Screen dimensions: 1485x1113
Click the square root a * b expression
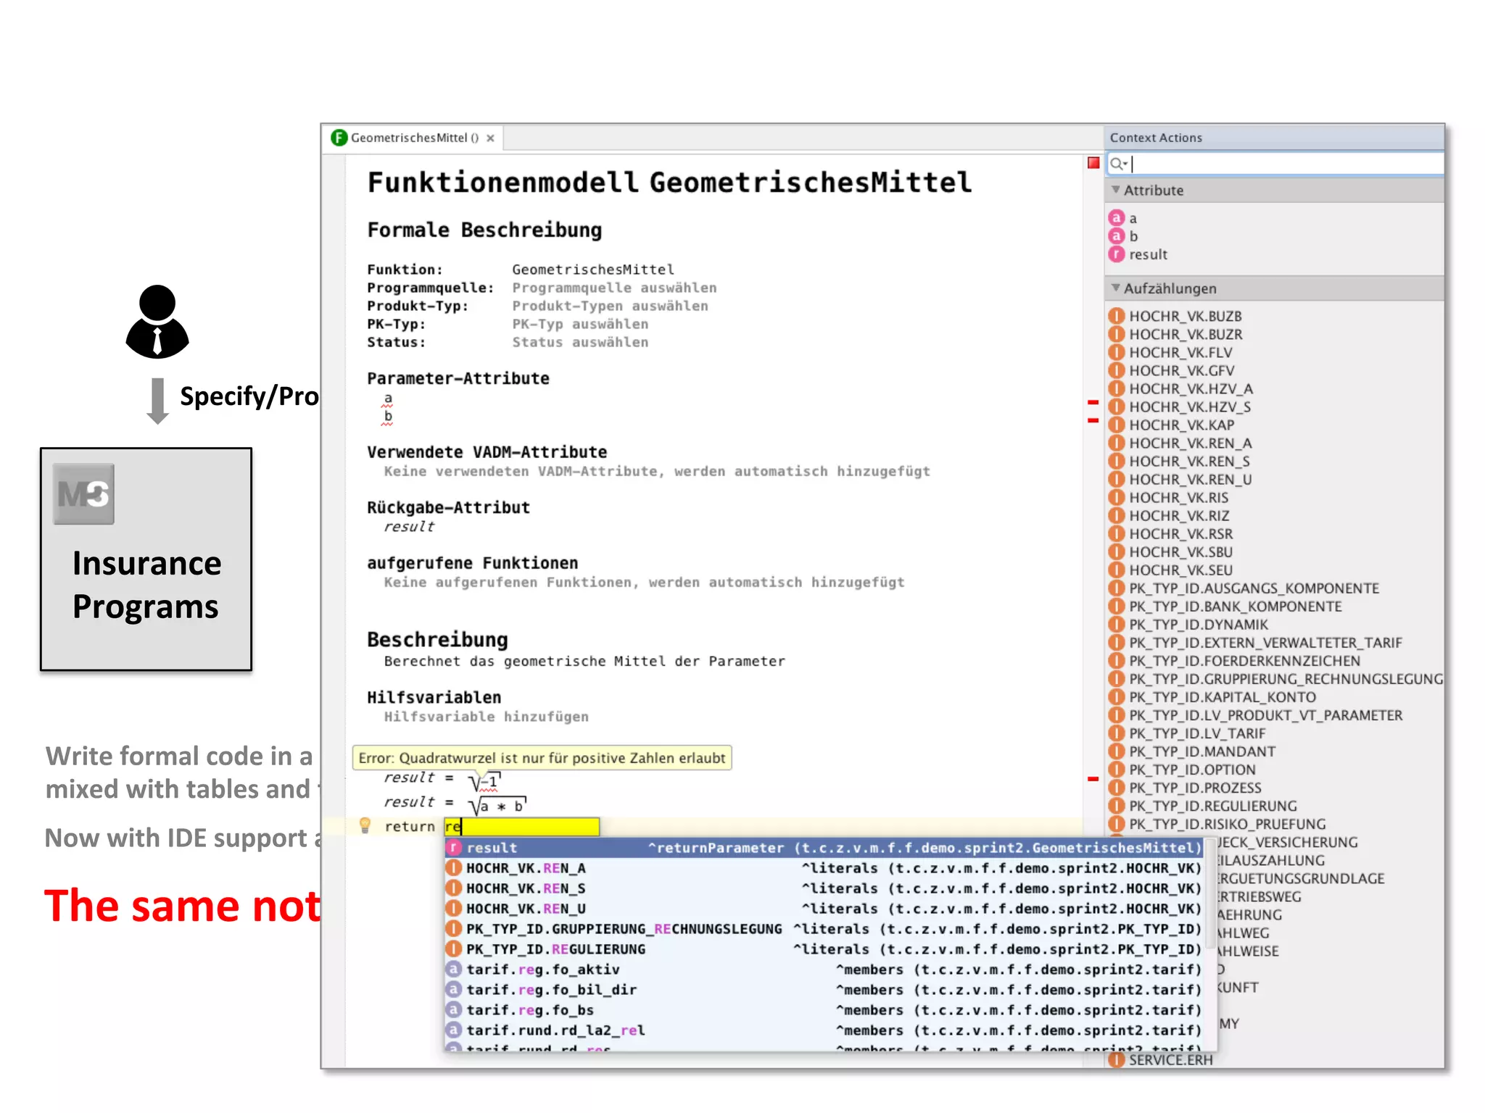[497, 806]
